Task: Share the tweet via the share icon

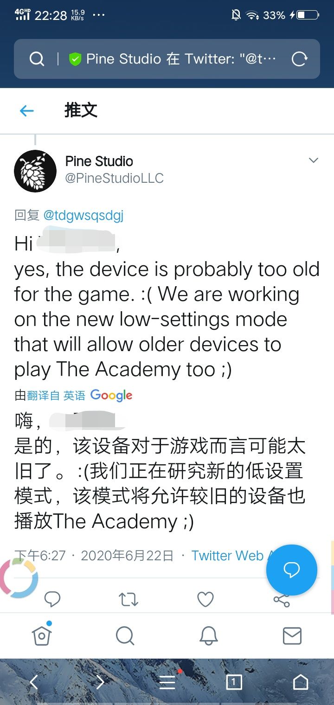Action: 282,600
